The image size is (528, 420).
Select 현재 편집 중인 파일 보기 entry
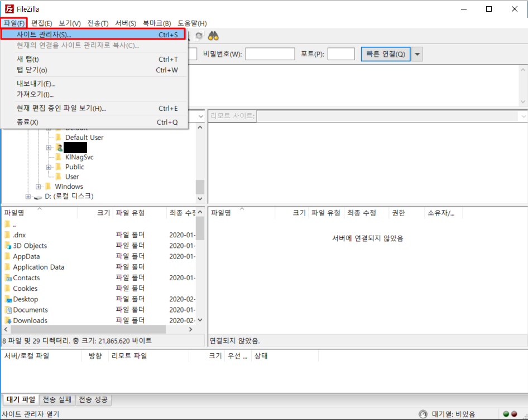[94, 108]
